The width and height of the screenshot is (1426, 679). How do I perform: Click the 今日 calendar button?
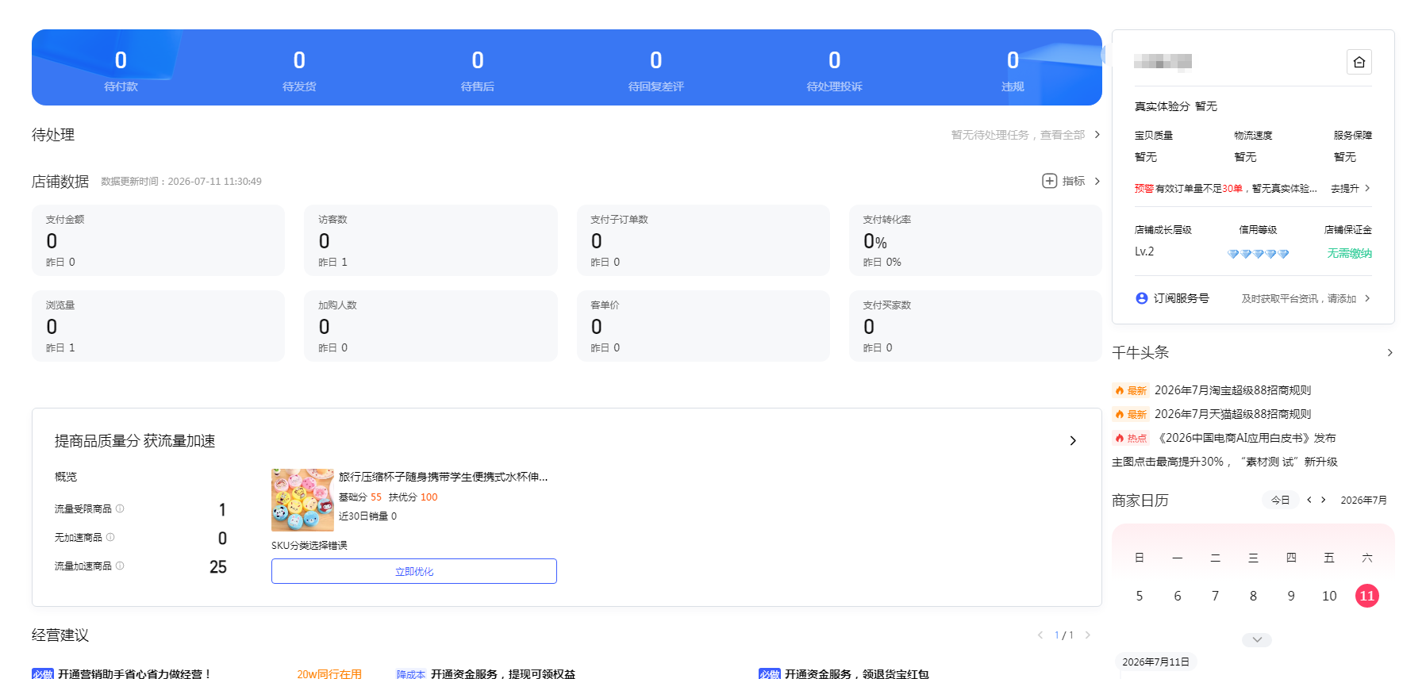pyautogui.click(x=1280, y=500)
